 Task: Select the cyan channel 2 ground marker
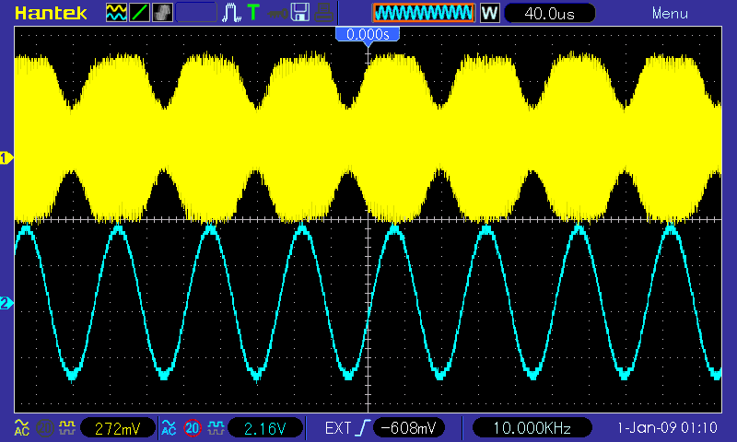[x=6, y=304]
